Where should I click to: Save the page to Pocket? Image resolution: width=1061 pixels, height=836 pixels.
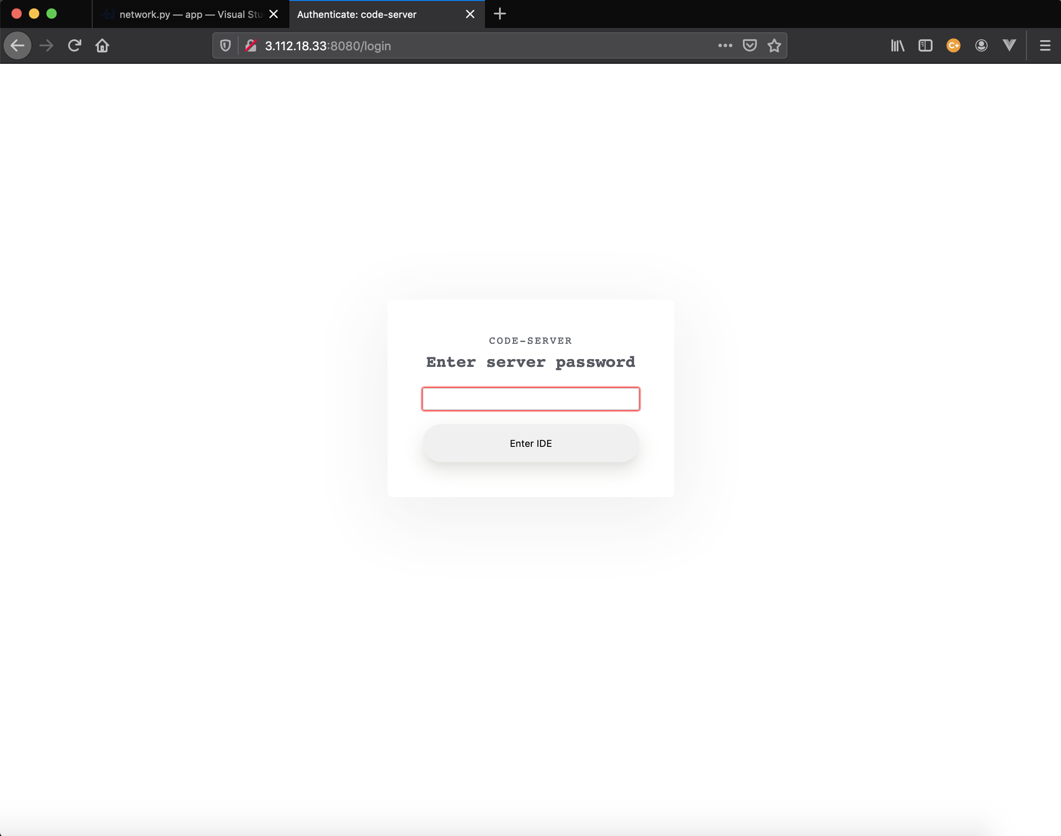click(749, 45)
